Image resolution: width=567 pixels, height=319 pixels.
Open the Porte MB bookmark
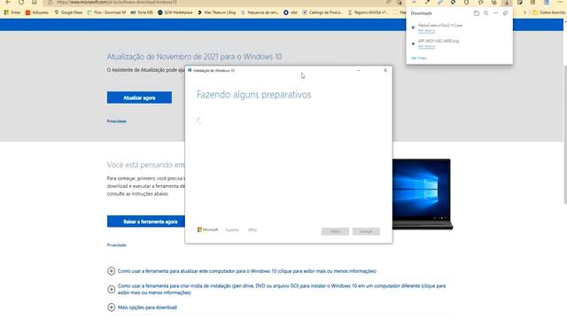pos(142,12)
